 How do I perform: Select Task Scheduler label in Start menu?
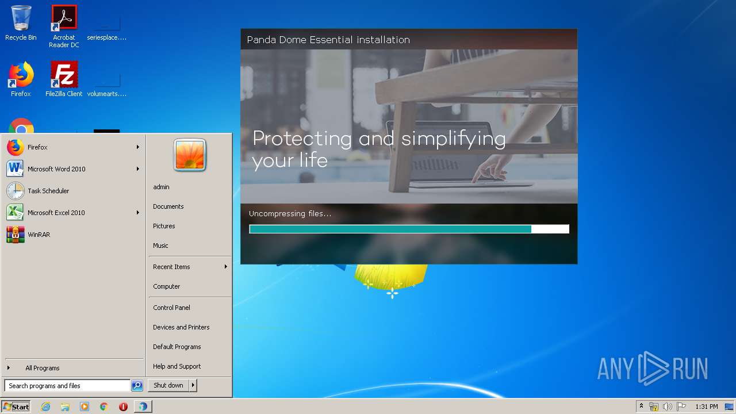(x=48, y=191)
